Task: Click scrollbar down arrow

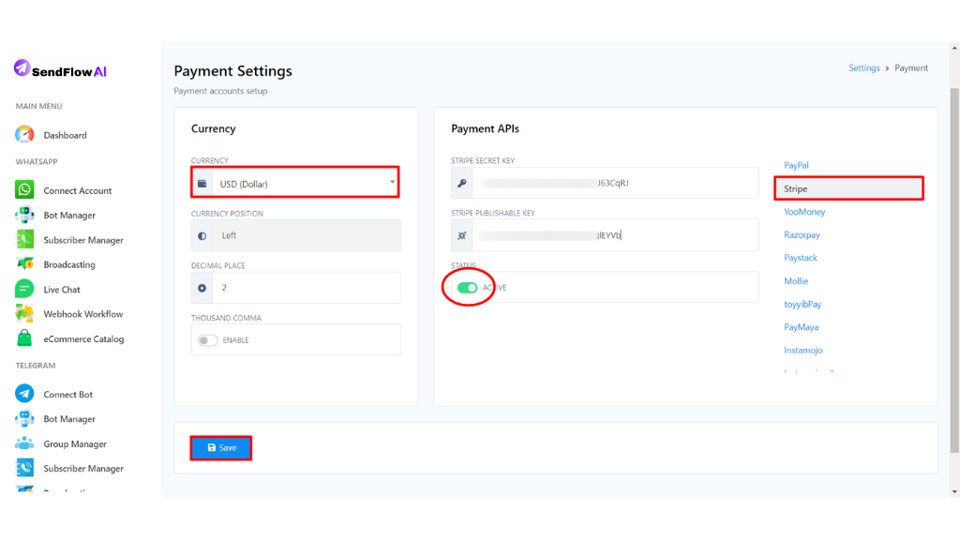Action: pyautogui.click(x=954, y=491)
